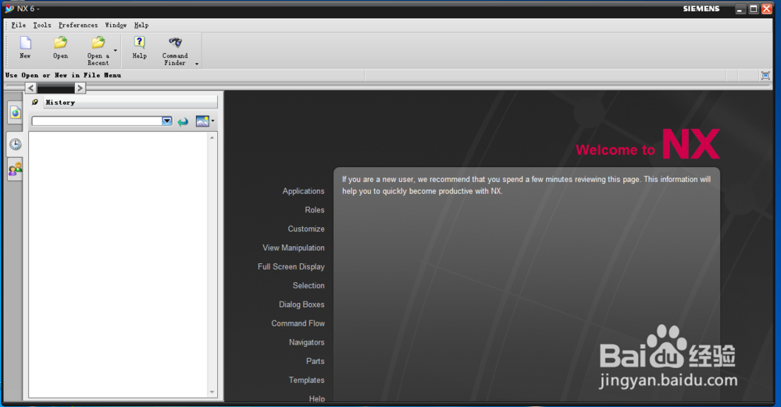
Task: Click the left arrow above resource bar
Action: click(x=31, y=88)
